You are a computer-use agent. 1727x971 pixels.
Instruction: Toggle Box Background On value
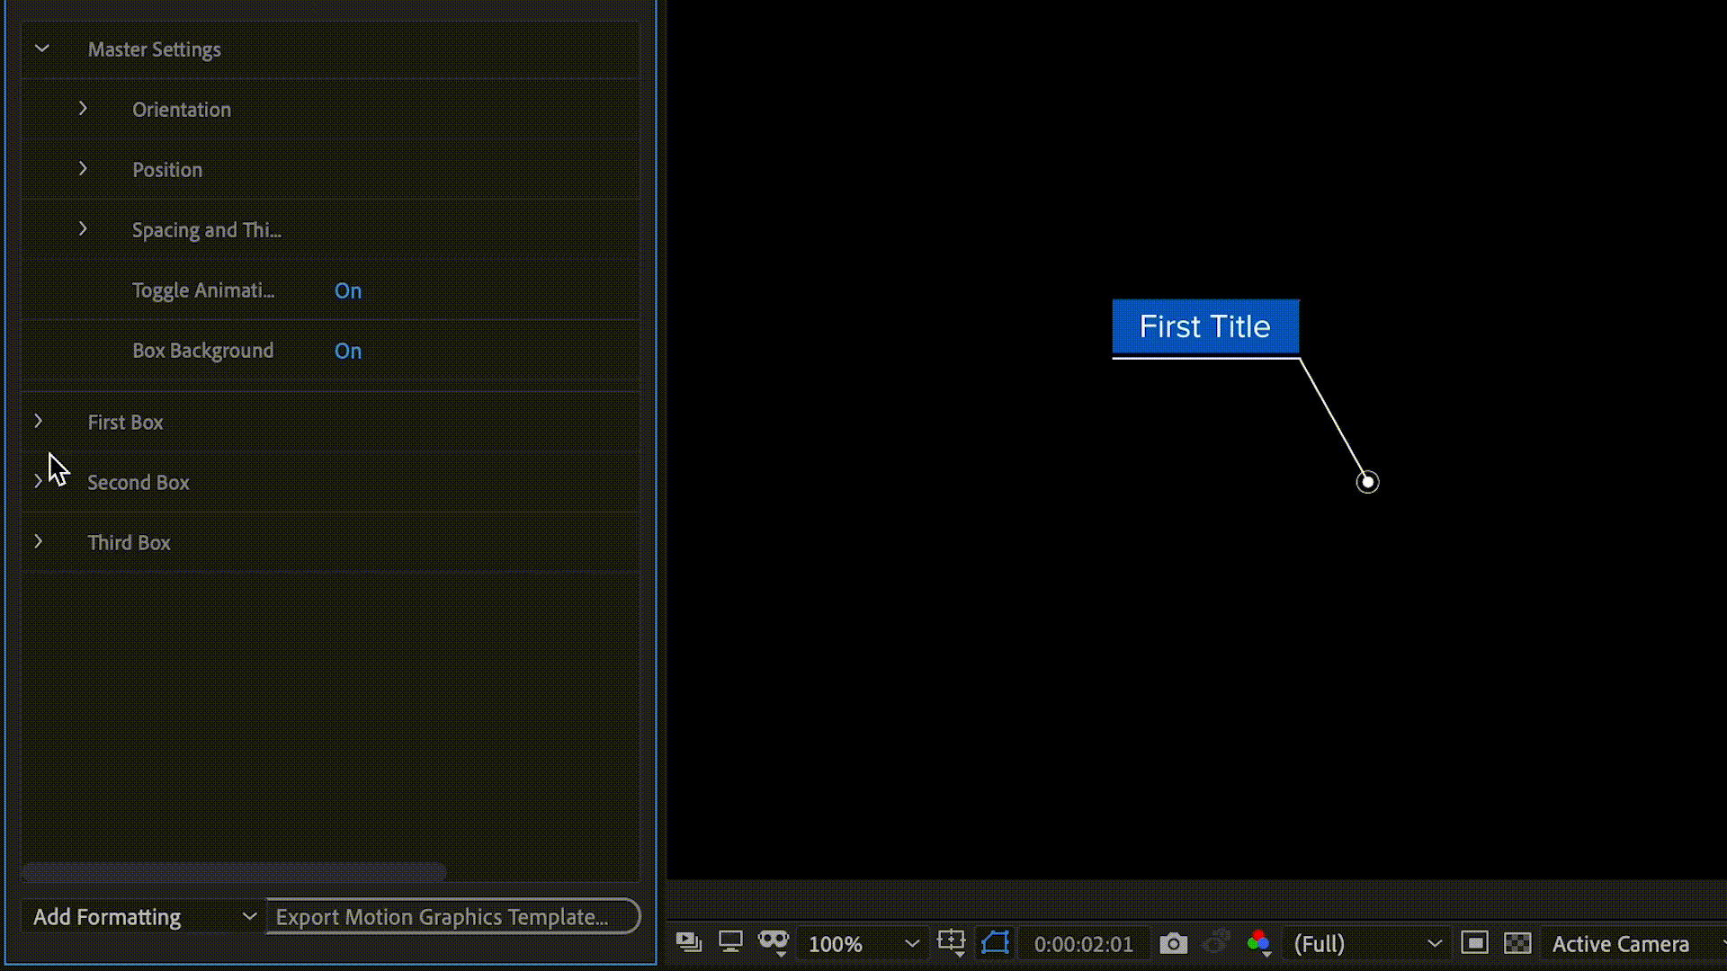click(x=348, y=351)
